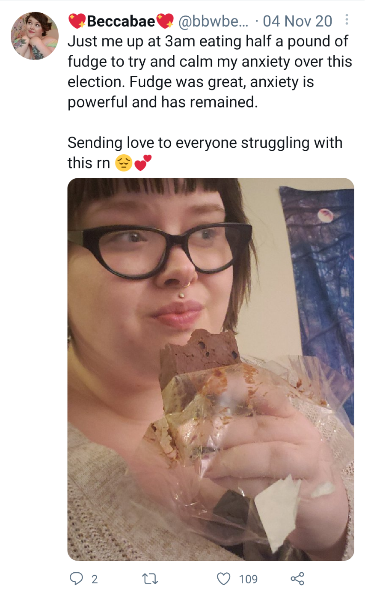Like the tweet with the heart icon
The image size is (365, 592).
click(x=224, y=579)
